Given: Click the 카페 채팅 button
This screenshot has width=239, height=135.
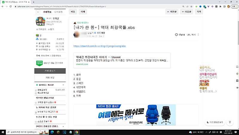Looking at the screenshot, I should pyautogui.click(x=50, y=78).
